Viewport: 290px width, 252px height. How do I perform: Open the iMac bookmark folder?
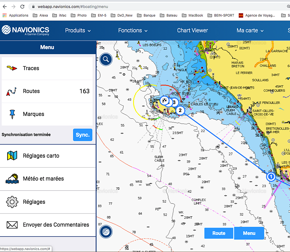pyautogui.click(x=59, y=15)
